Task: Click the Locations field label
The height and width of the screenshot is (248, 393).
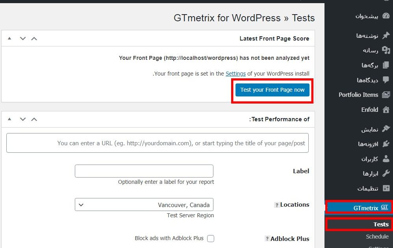Action: pyautogui.click(x=295, y=205)
